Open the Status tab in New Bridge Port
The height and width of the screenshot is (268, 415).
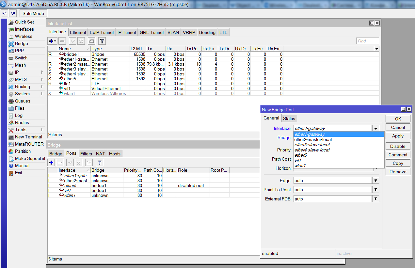pyautogui.click(x=289, y=118)
